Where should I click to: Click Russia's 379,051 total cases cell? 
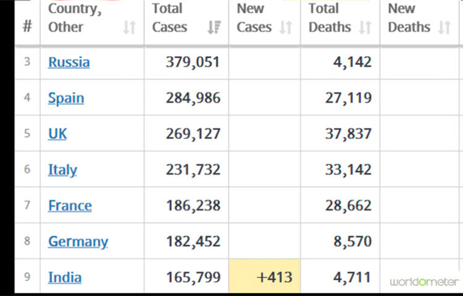coord(193,62)
